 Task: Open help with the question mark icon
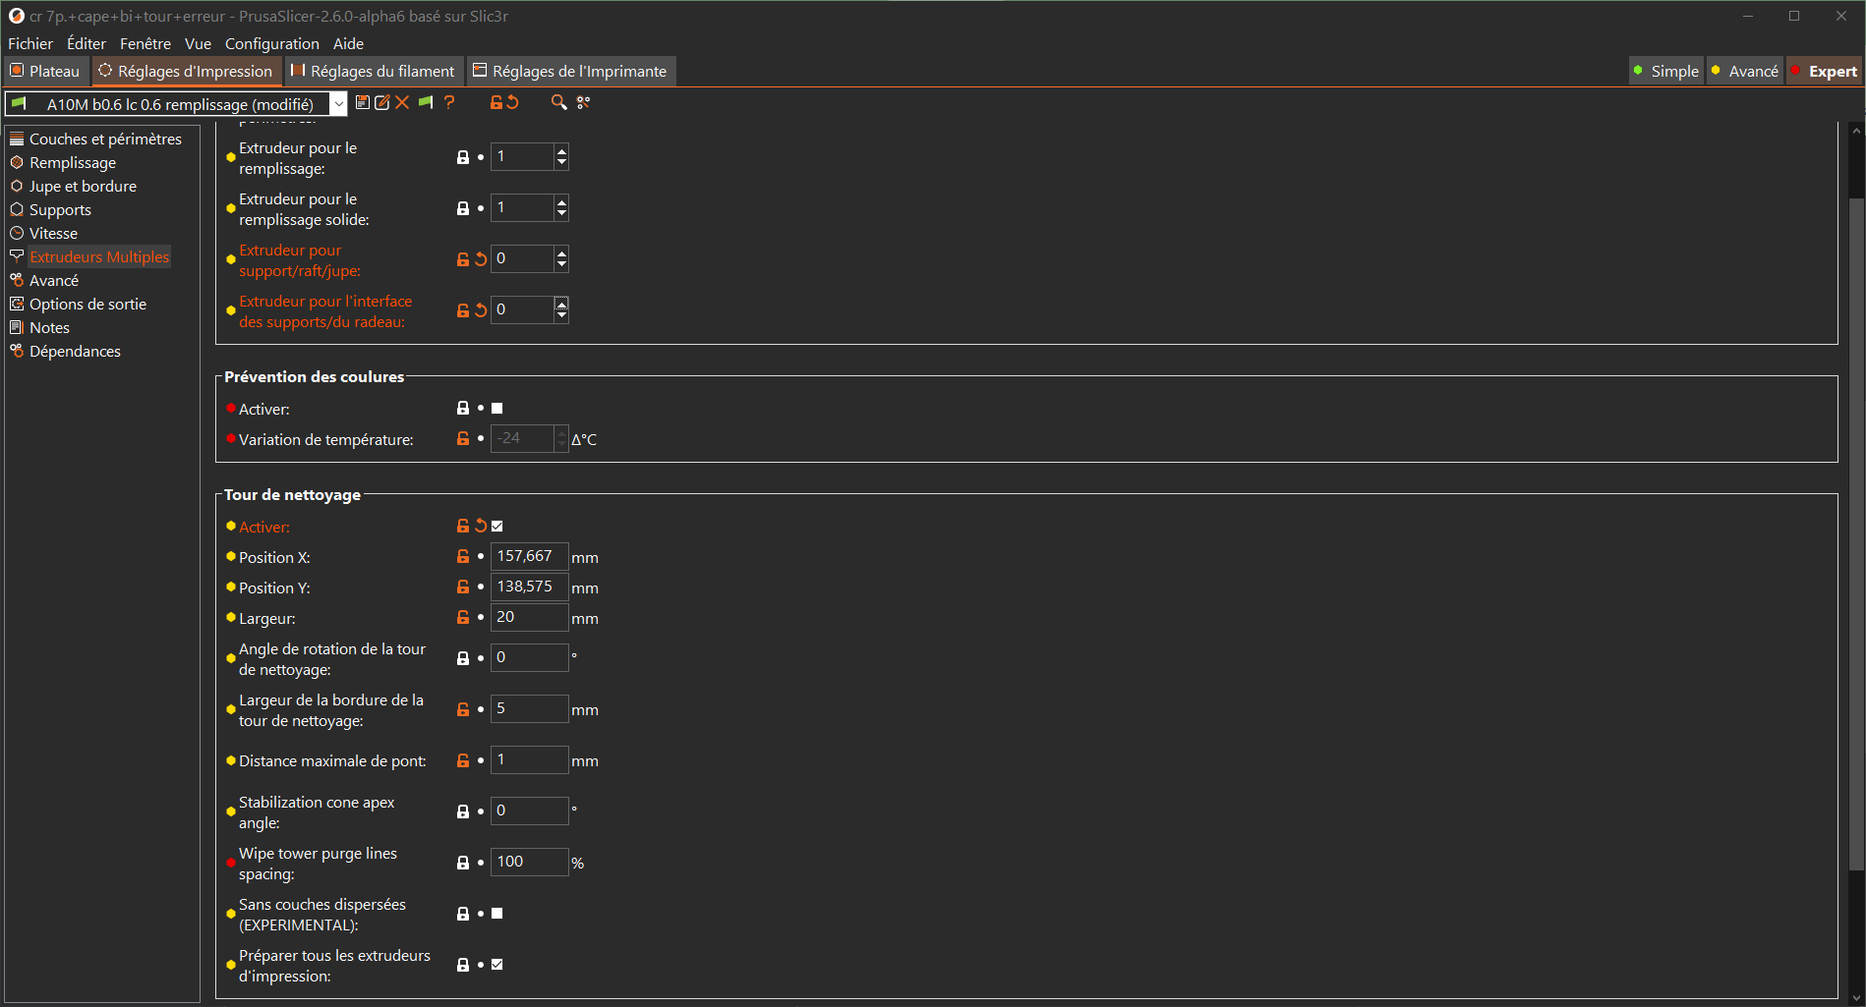pyautogui.click(x=449, y=102)
